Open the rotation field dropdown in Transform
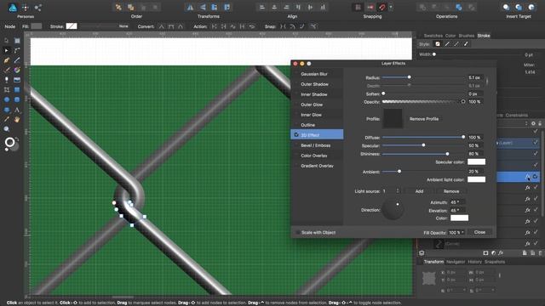 pos(463,290)
